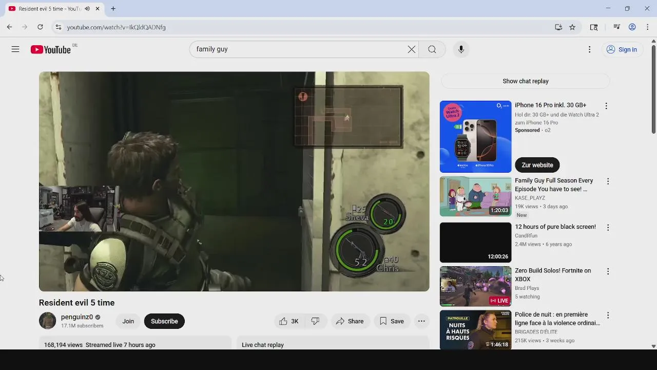Click Brad Plays channel name
The width and height of the screenshot is (657, 370).
click(x=527, y=288)
